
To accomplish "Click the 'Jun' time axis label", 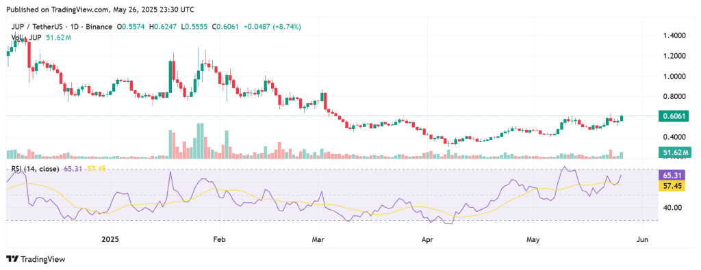I will [x=642, y=239].
